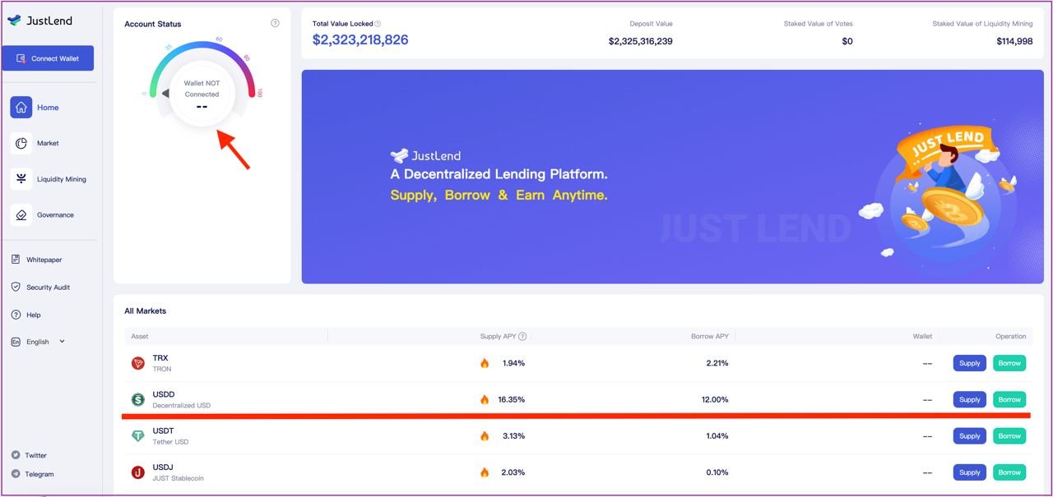This screenshot has width=1053, height=497.
Task: Click the USDJ token icon
Action: [137, 472]
